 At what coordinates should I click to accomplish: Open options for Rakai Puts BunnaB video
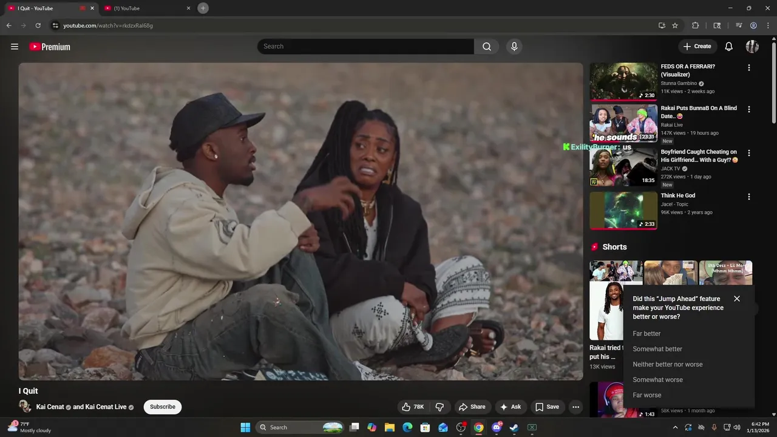[749, 109]
